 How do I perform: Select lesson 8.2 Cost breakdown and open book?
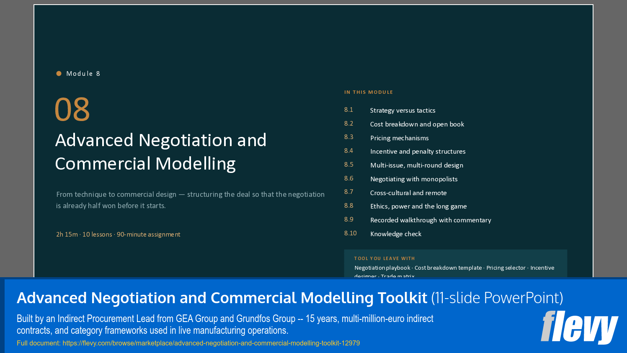[x=404, y=124]
